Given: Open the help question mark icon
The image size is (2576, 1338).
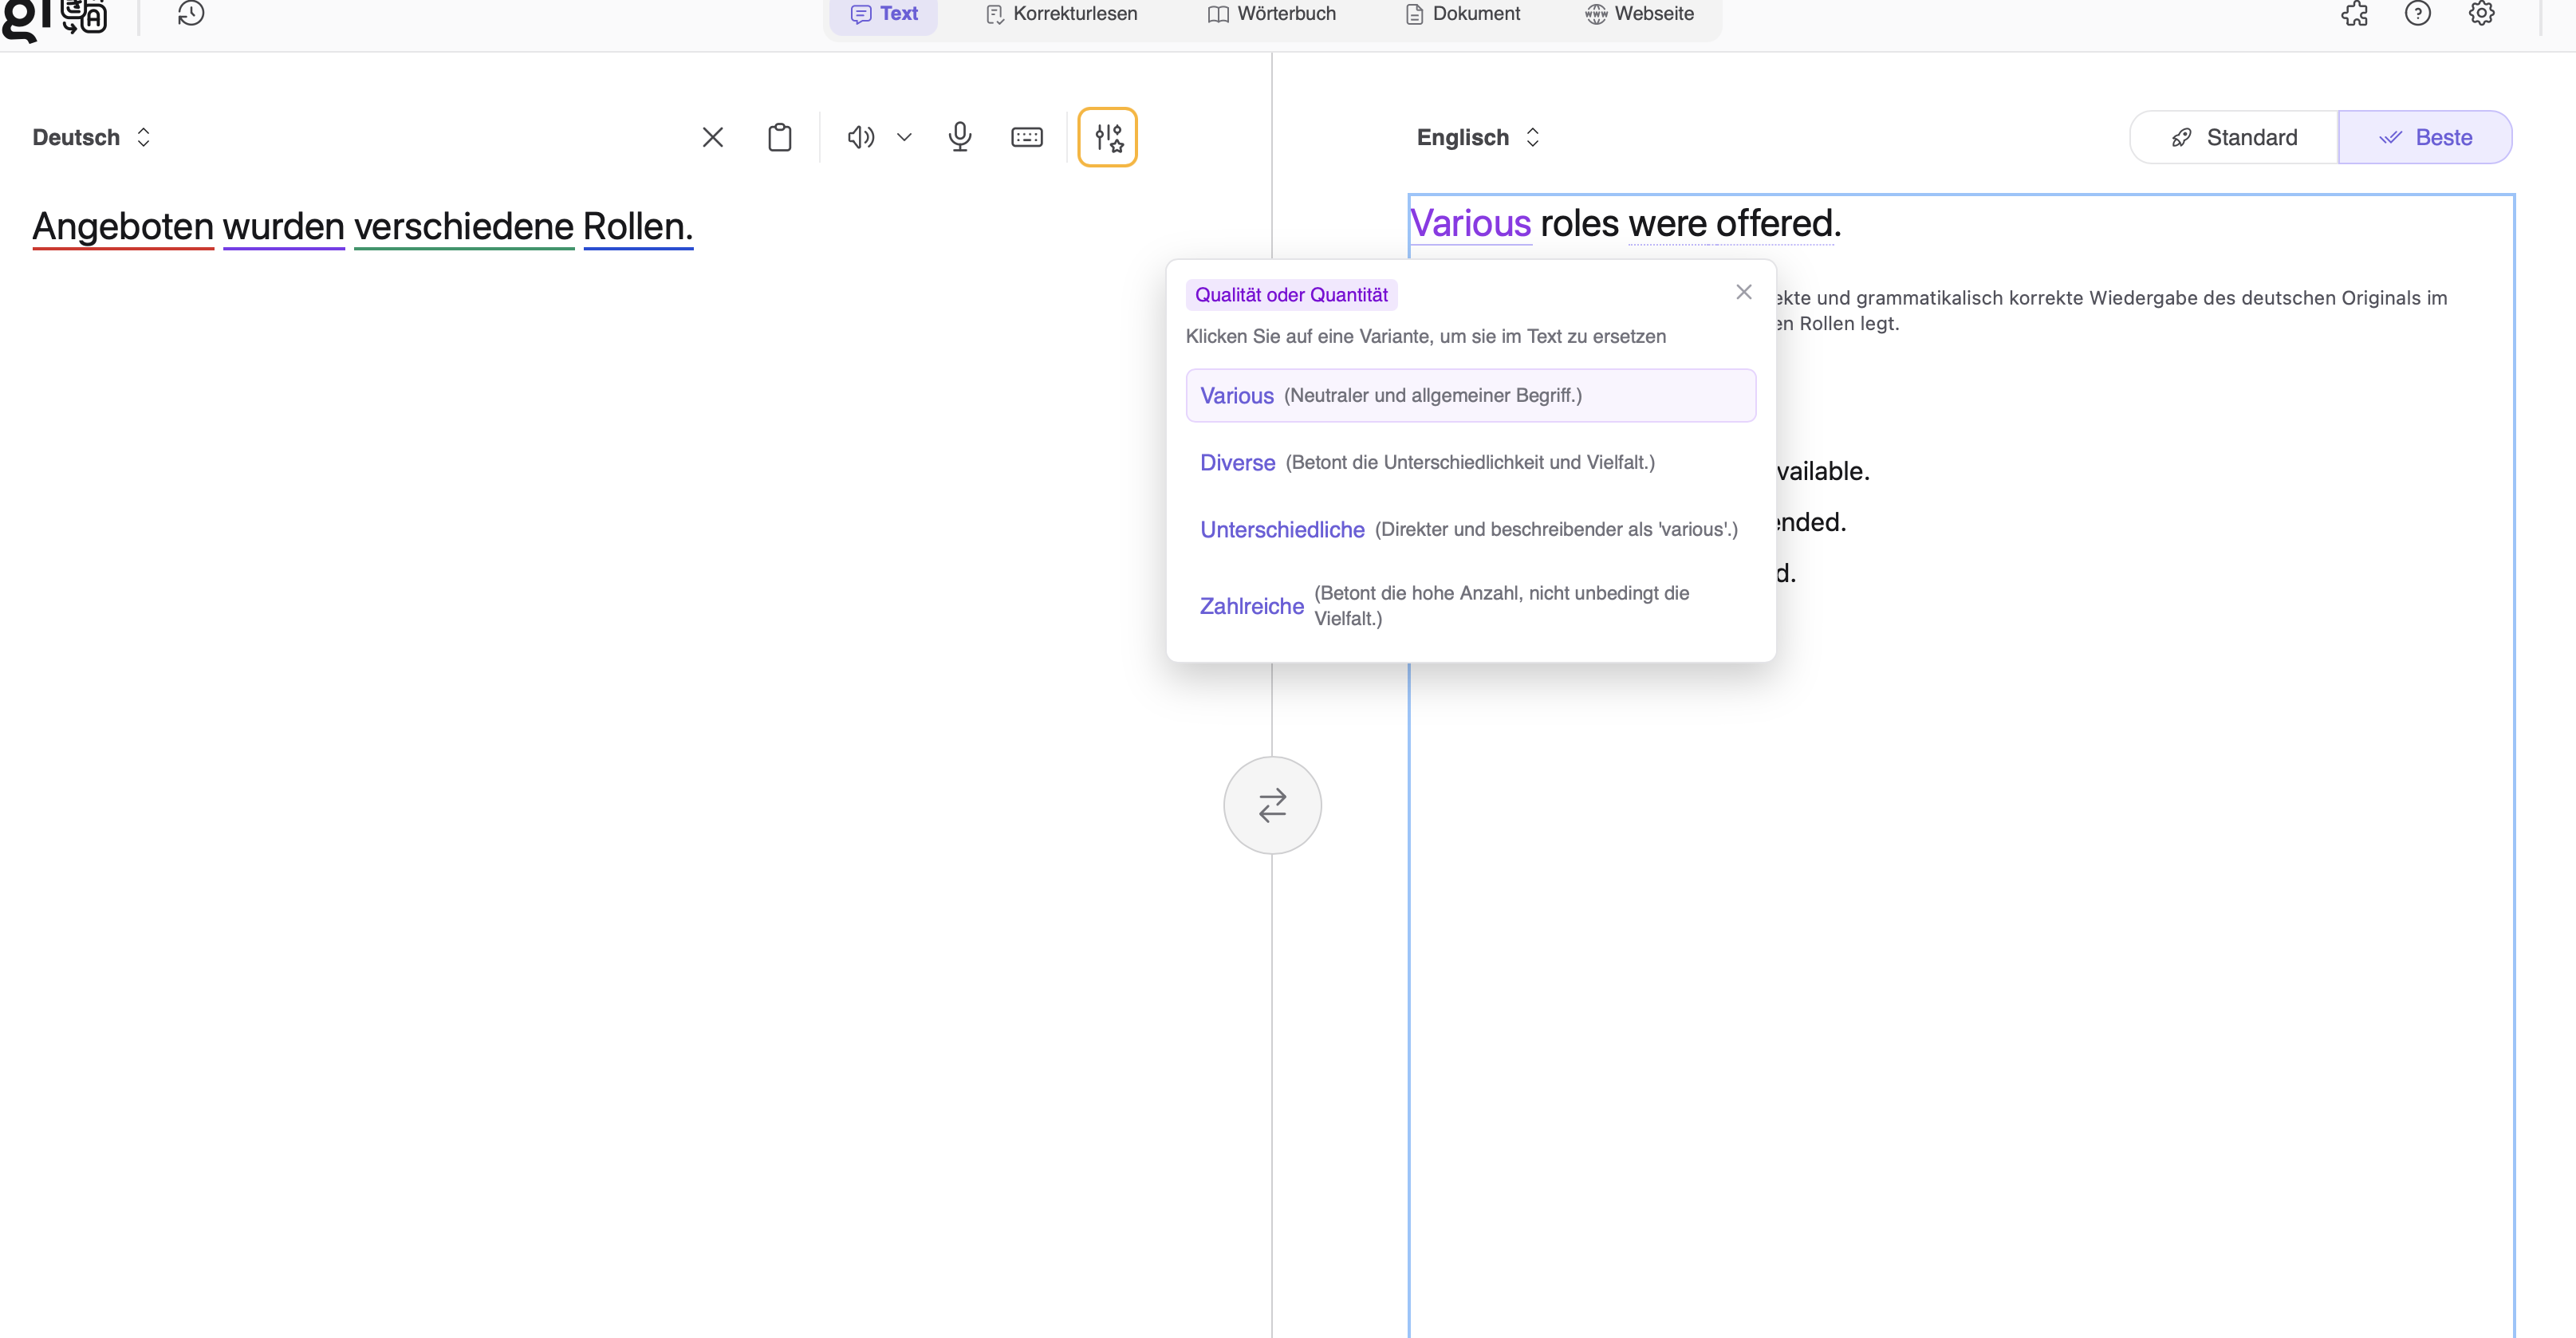Looking at the screenshot, I should click(2417, 14).
